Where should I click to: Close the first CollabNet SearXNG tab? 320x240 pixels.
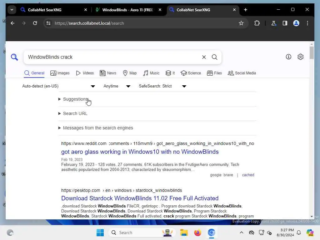click(x=86, y=10)
